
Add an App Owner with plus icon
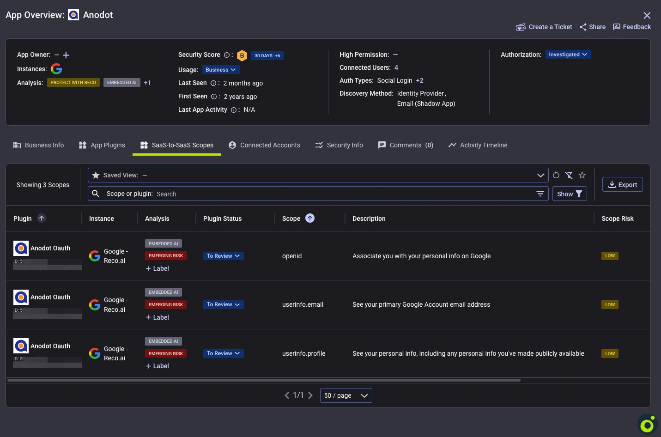click(x=66, y=55)
